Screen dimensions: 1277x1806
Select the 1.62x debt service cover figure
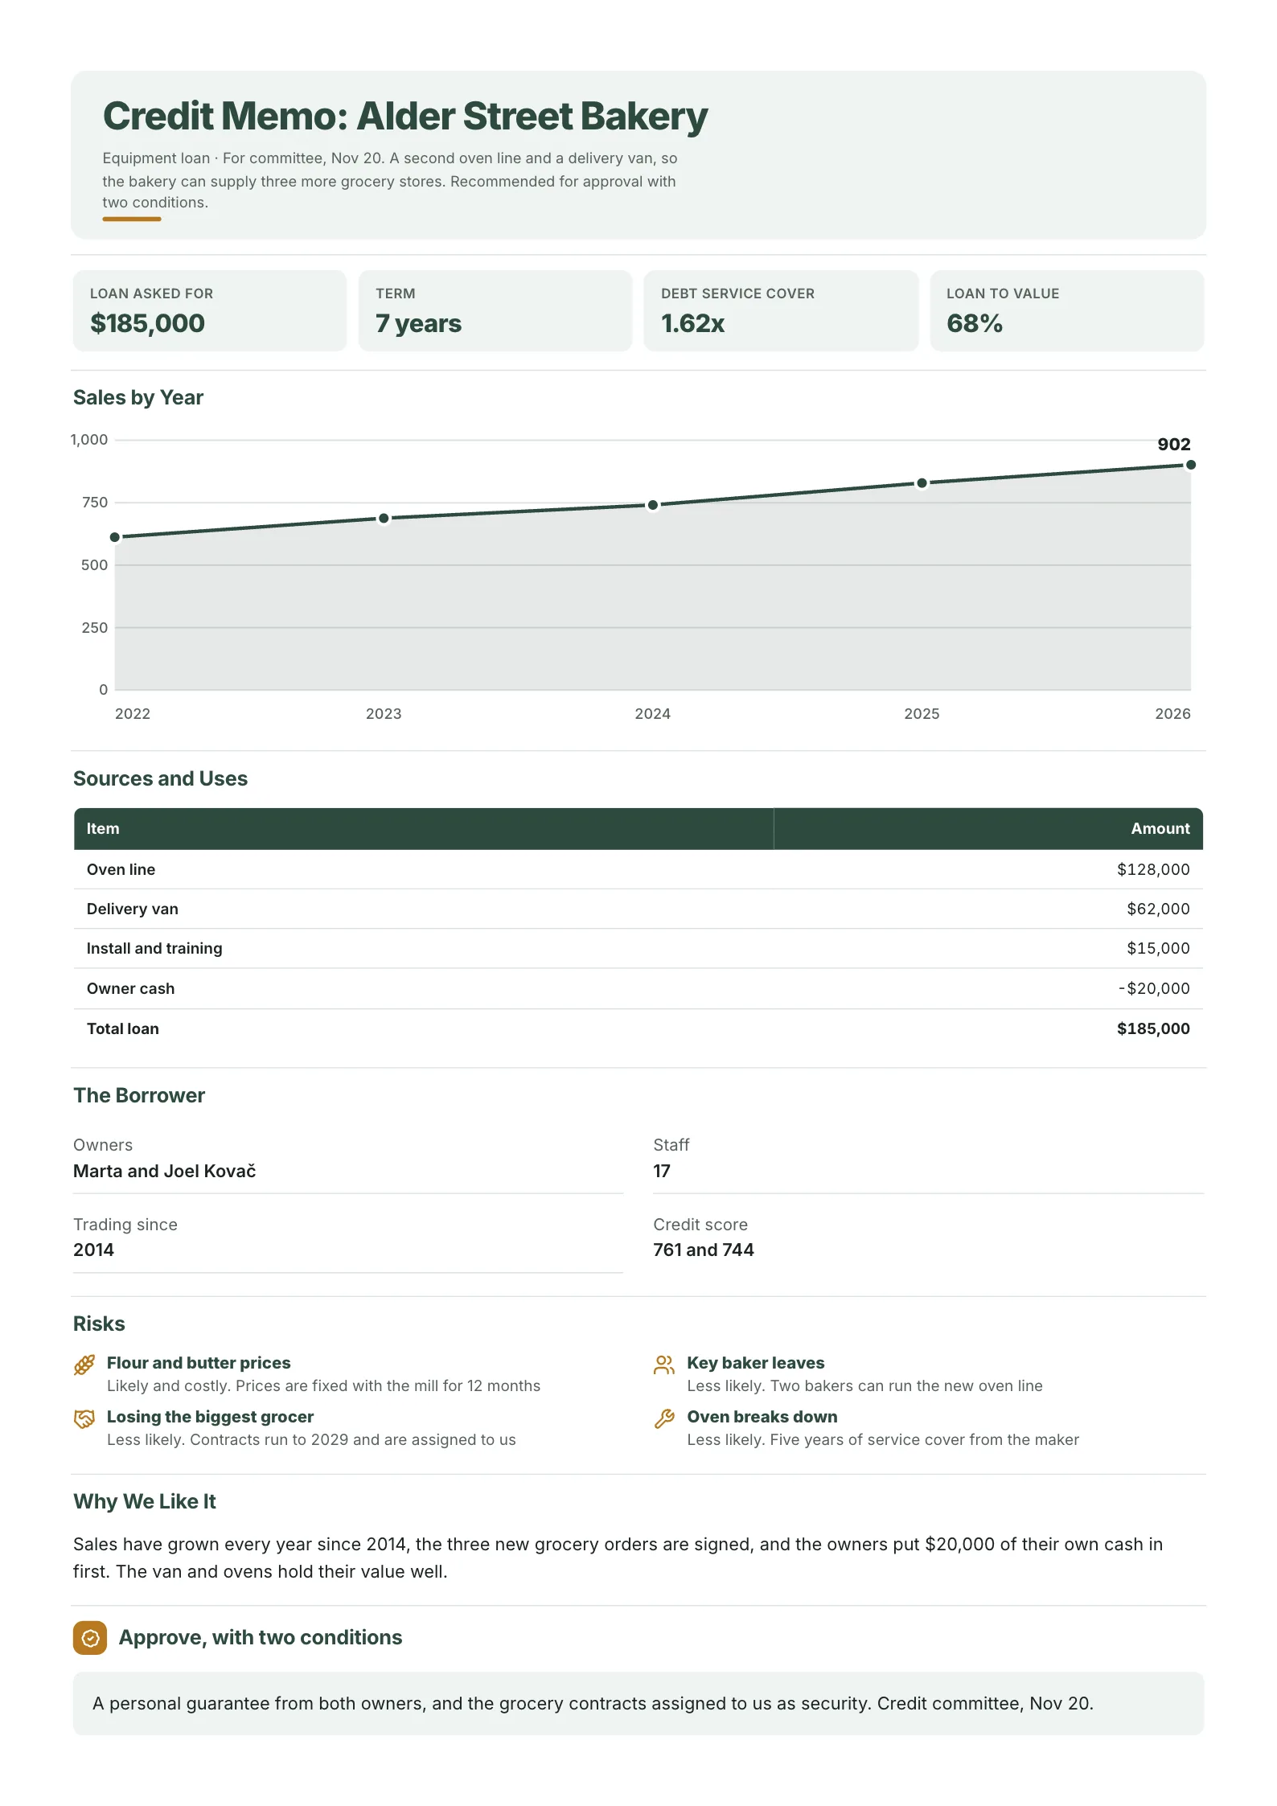(692, 323)
